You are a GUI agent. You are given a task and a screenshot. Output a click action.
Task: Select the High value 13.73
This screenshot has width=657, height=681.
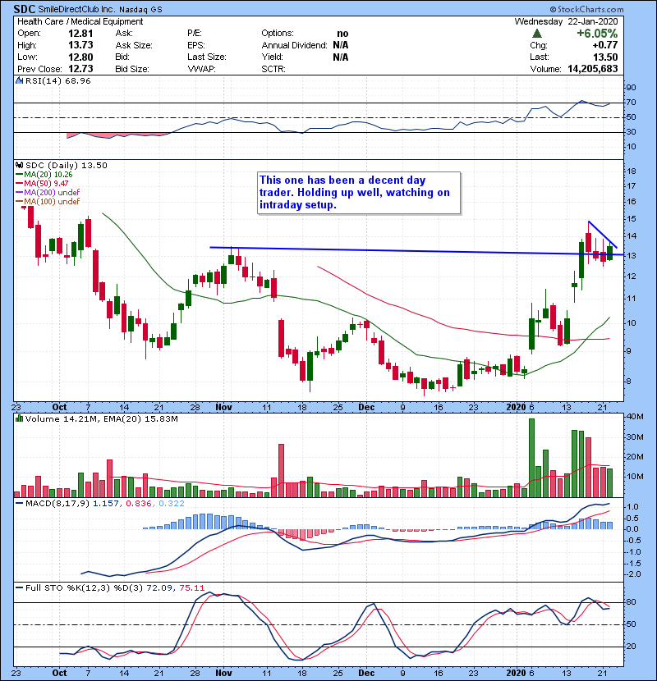(80, 45)
